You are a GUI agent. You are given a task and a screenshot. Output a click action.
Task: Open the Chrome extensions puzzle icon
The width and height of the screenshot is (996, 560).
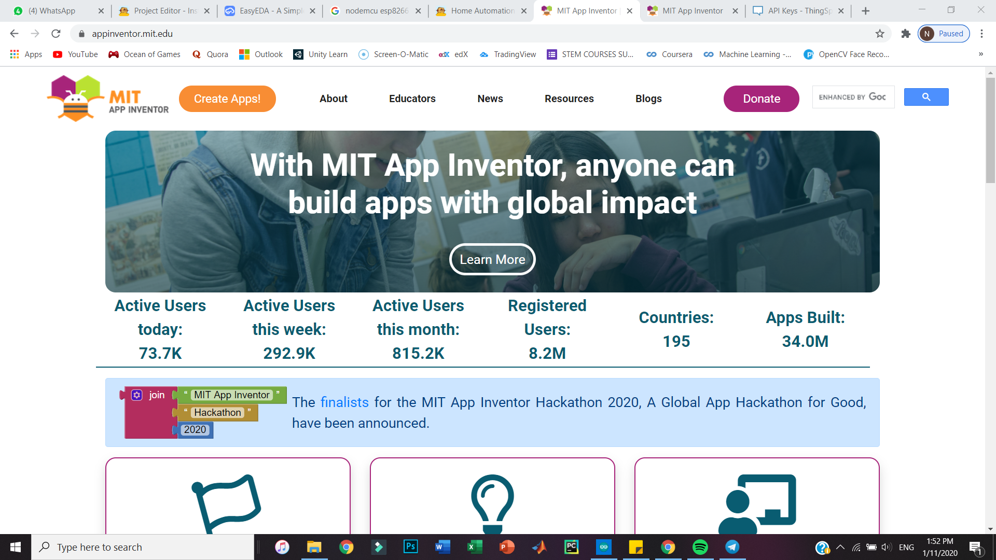point(906,34)
